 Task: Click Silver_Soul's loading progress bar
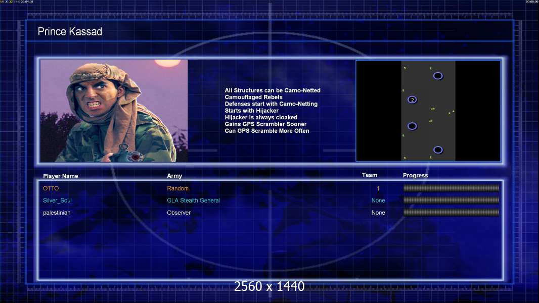click(x=452, y=200)
